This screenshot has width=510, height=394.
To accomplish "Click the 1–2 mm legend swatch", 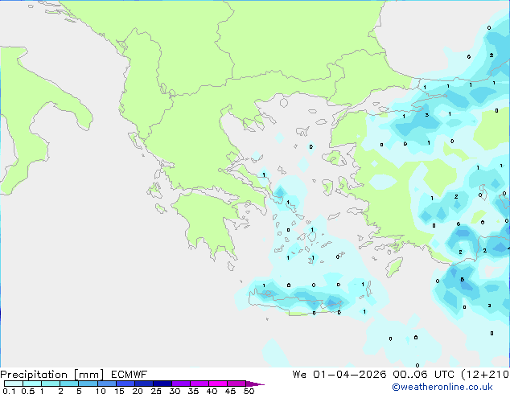I will 51,384.
